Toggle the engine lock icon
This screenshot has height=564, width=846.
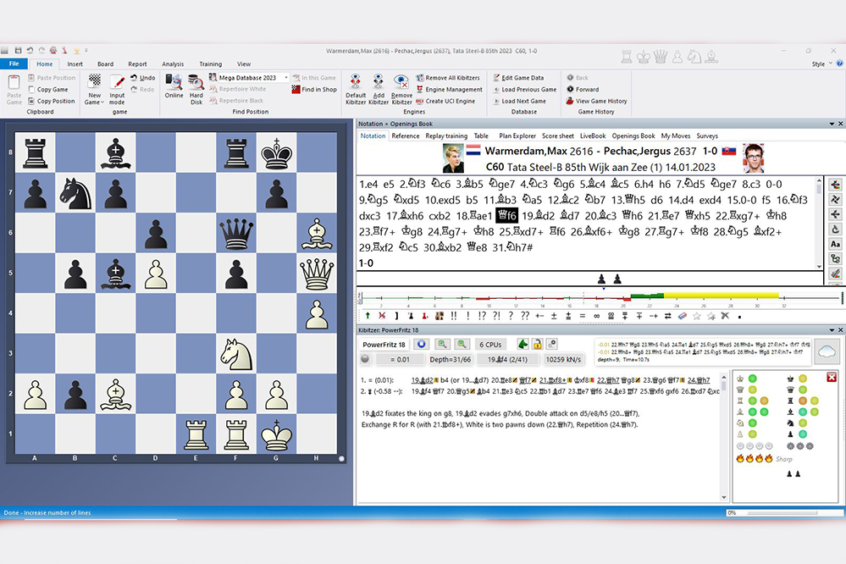click(539, 344)
